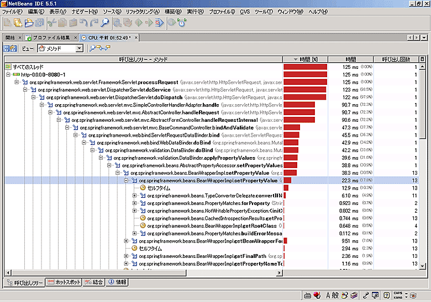This screenshot has width=431, height=302.
Task: Click the New File toolbar icon
Action: pos(7,23)
